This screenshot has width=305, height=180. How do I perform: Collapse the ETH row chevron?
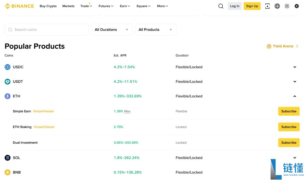(x=295, y=96)
